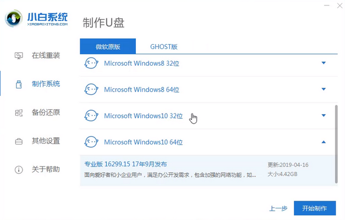This screenshot has width=345, height=220.
Task: Collapse the Microsoft Windows10 64位 arrow
Action: pyautogui.click(x=324, y=142)
